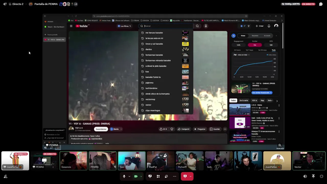
Task: Open disconnect options dropdown arrow
Action: coord(190,176)
